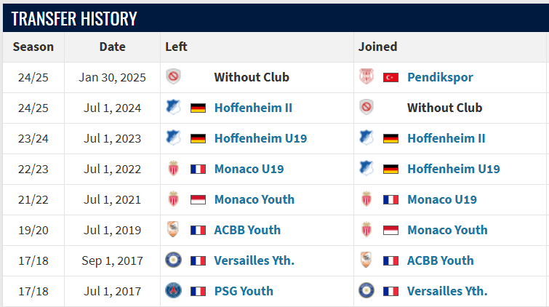Click the Pendikspor club crest icon
This screenshot has width=549, height=307.
(366, 77)
